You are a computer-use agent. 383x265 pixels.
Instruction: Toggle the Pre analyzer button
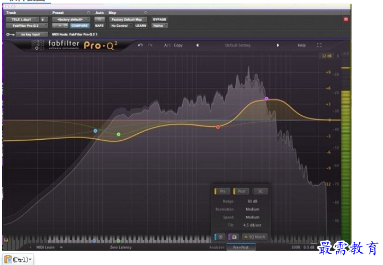[222, 191]
